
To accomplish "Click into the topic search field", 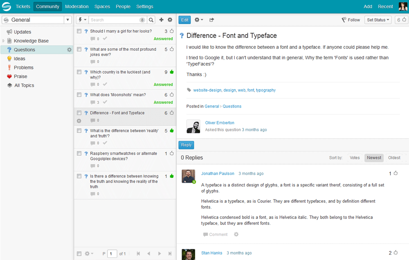I will [115, 20].
